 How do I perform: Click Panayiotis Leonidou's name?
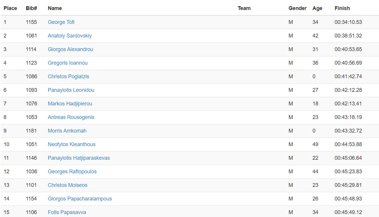click(71, 90)
